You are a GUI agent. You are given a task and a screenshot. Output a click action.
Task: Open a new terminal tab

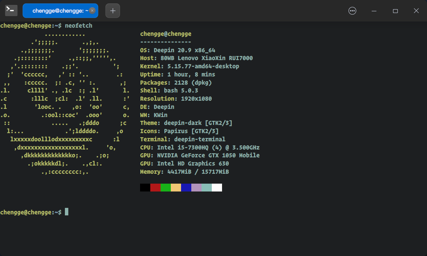tap(112, 11)
